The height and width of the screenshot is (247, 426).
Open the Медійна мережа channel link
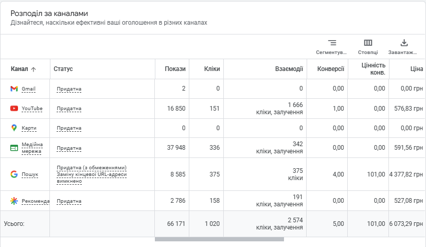point(32,148)
